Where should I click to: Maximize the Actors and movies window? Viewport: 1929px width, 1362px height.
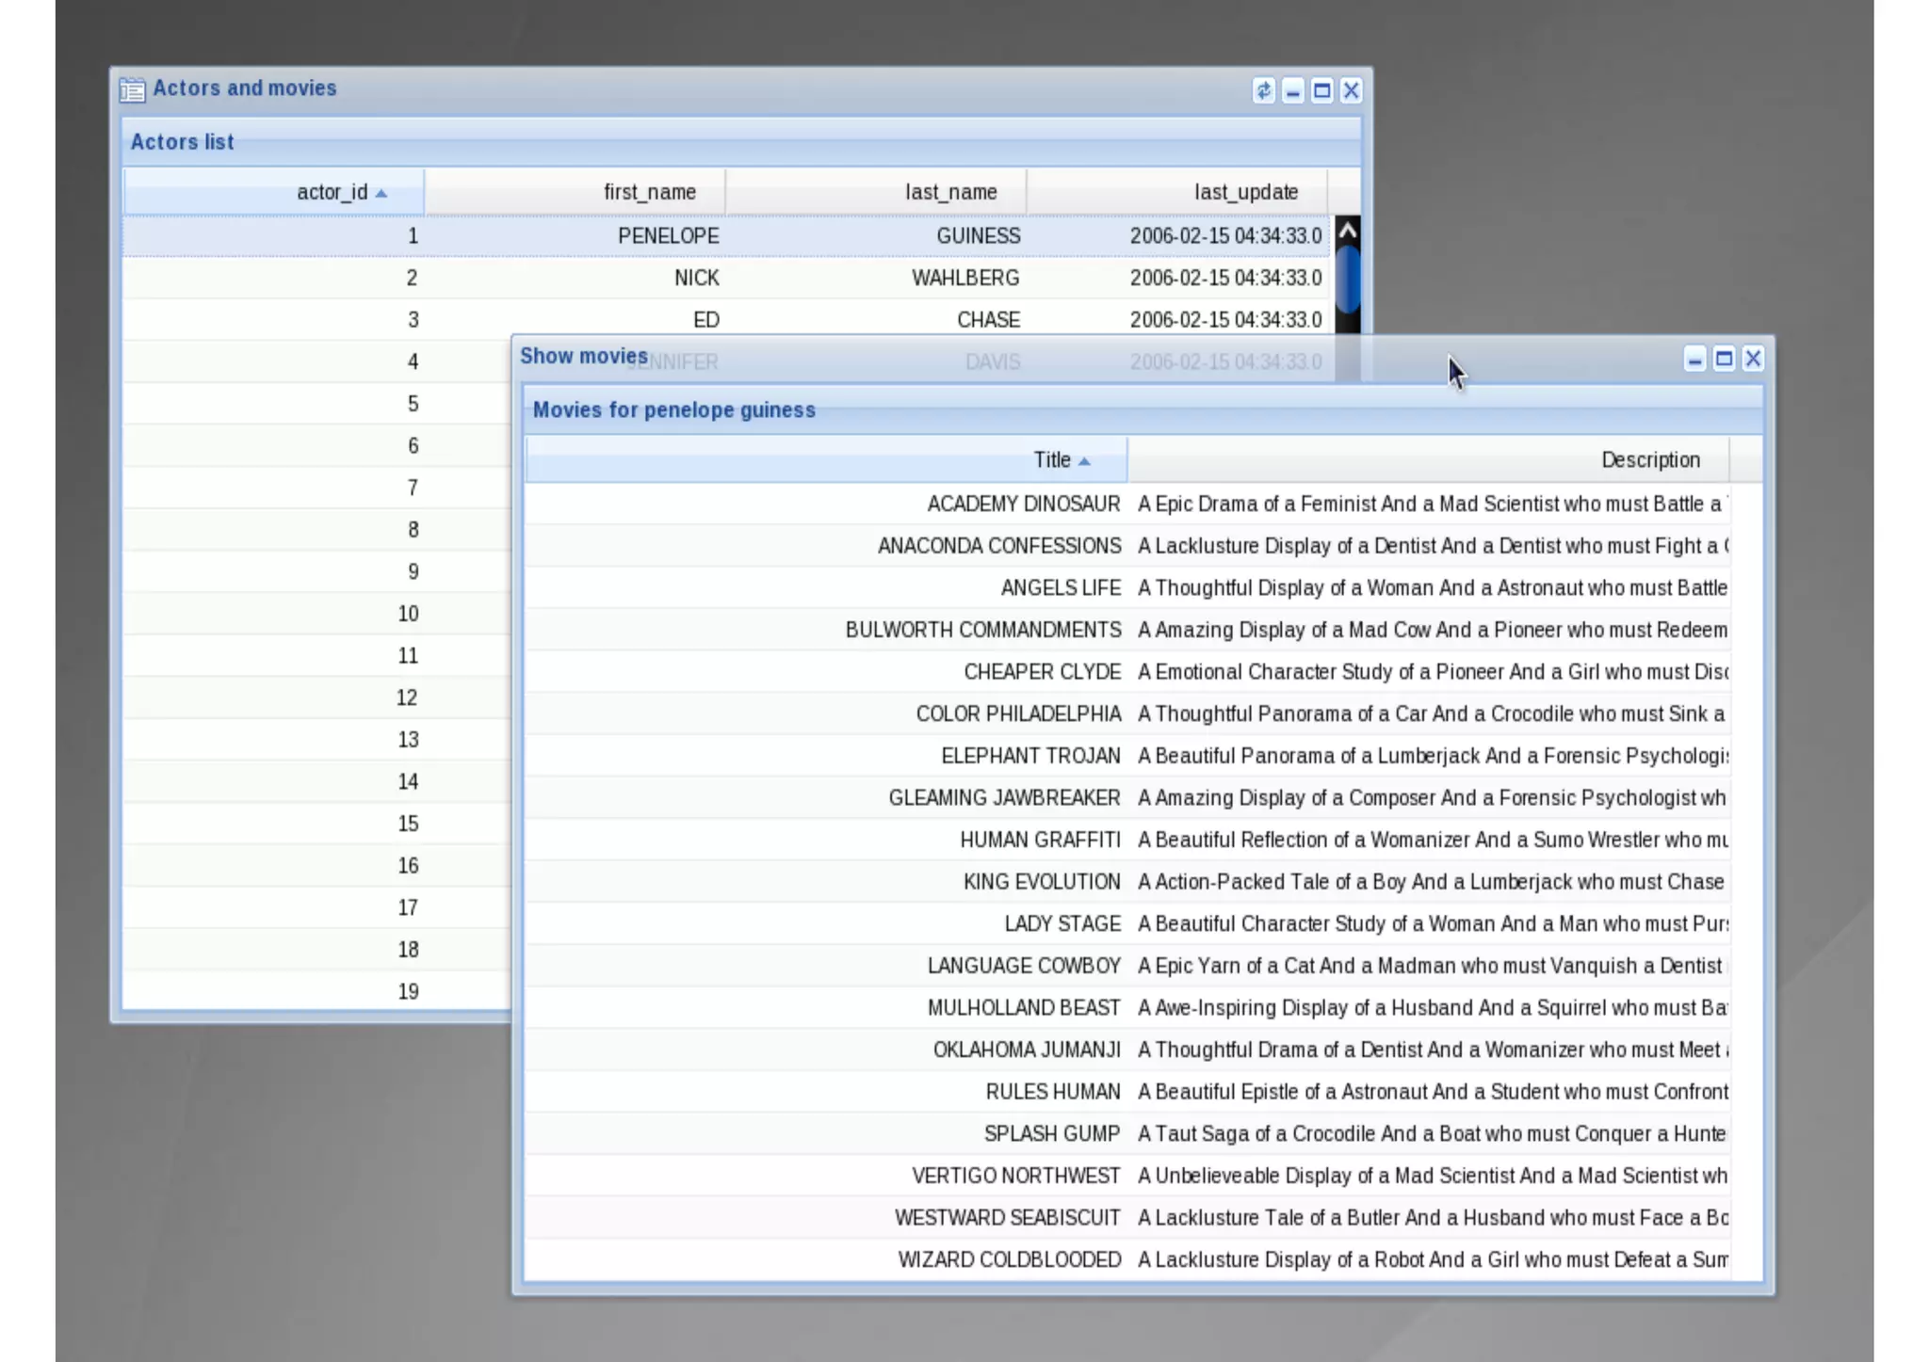(x=1321, y=90)
